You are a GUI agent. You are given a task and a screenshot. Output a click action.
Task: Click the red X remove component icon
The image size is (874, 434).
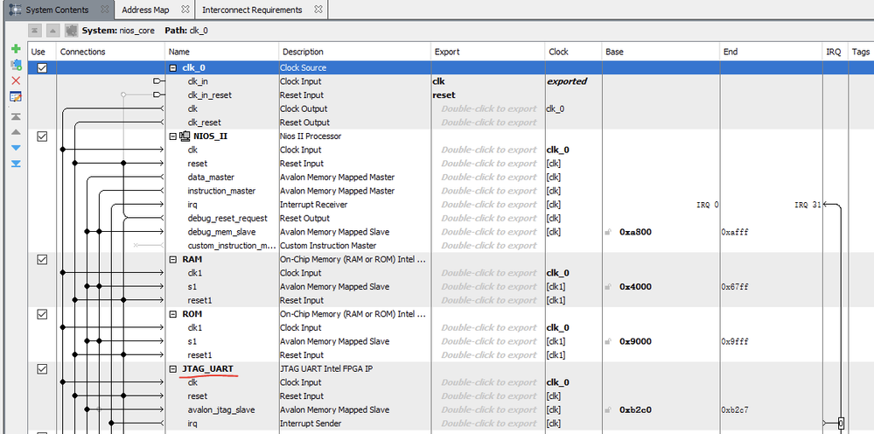coord(16,80)
